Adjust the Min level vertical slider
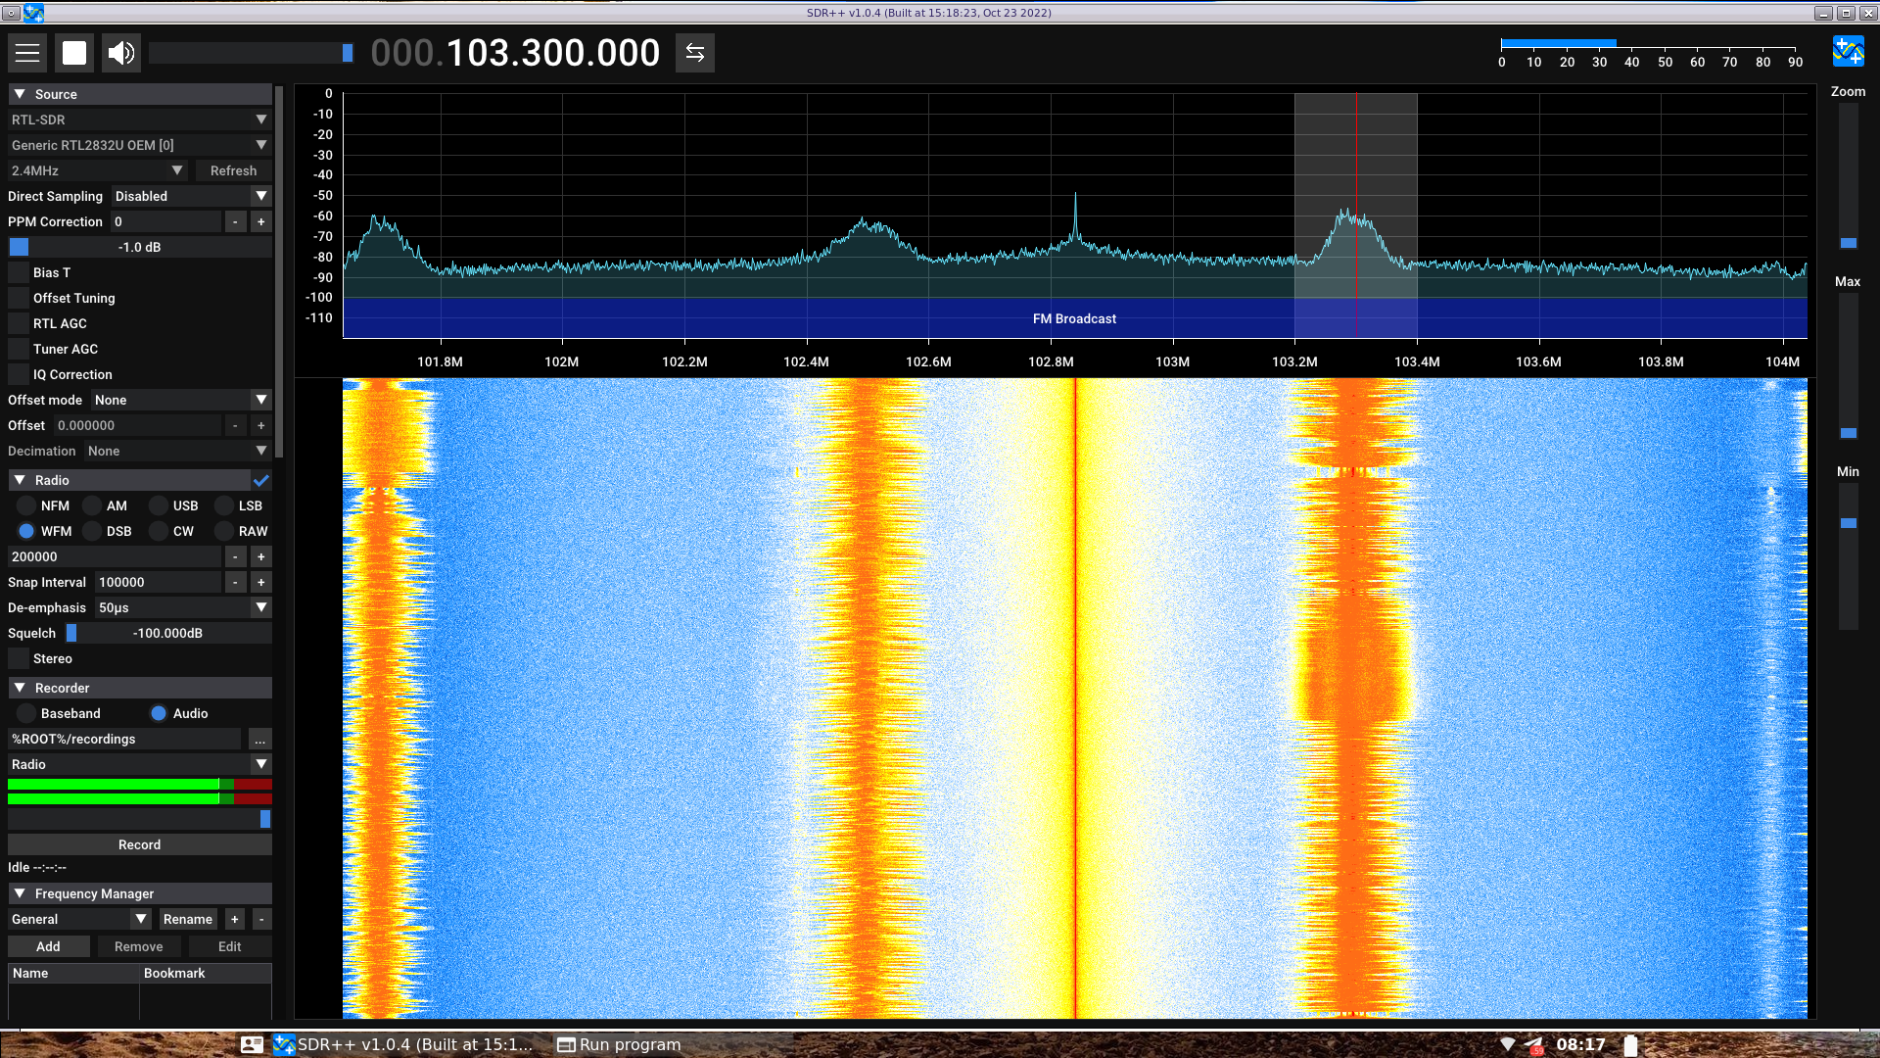 click(x=1849, y=554)
